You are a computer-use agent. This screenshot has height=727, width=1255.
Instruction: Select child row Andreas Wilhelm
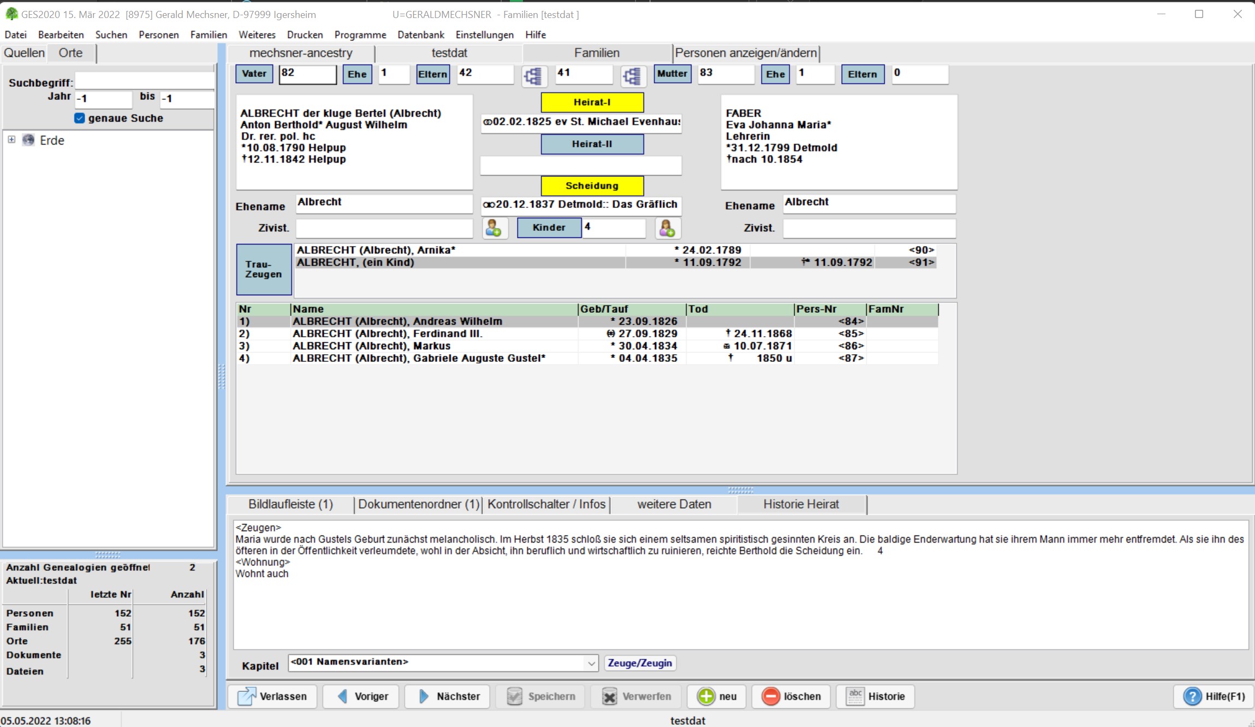pyautogui.click(x=587, y=321)
